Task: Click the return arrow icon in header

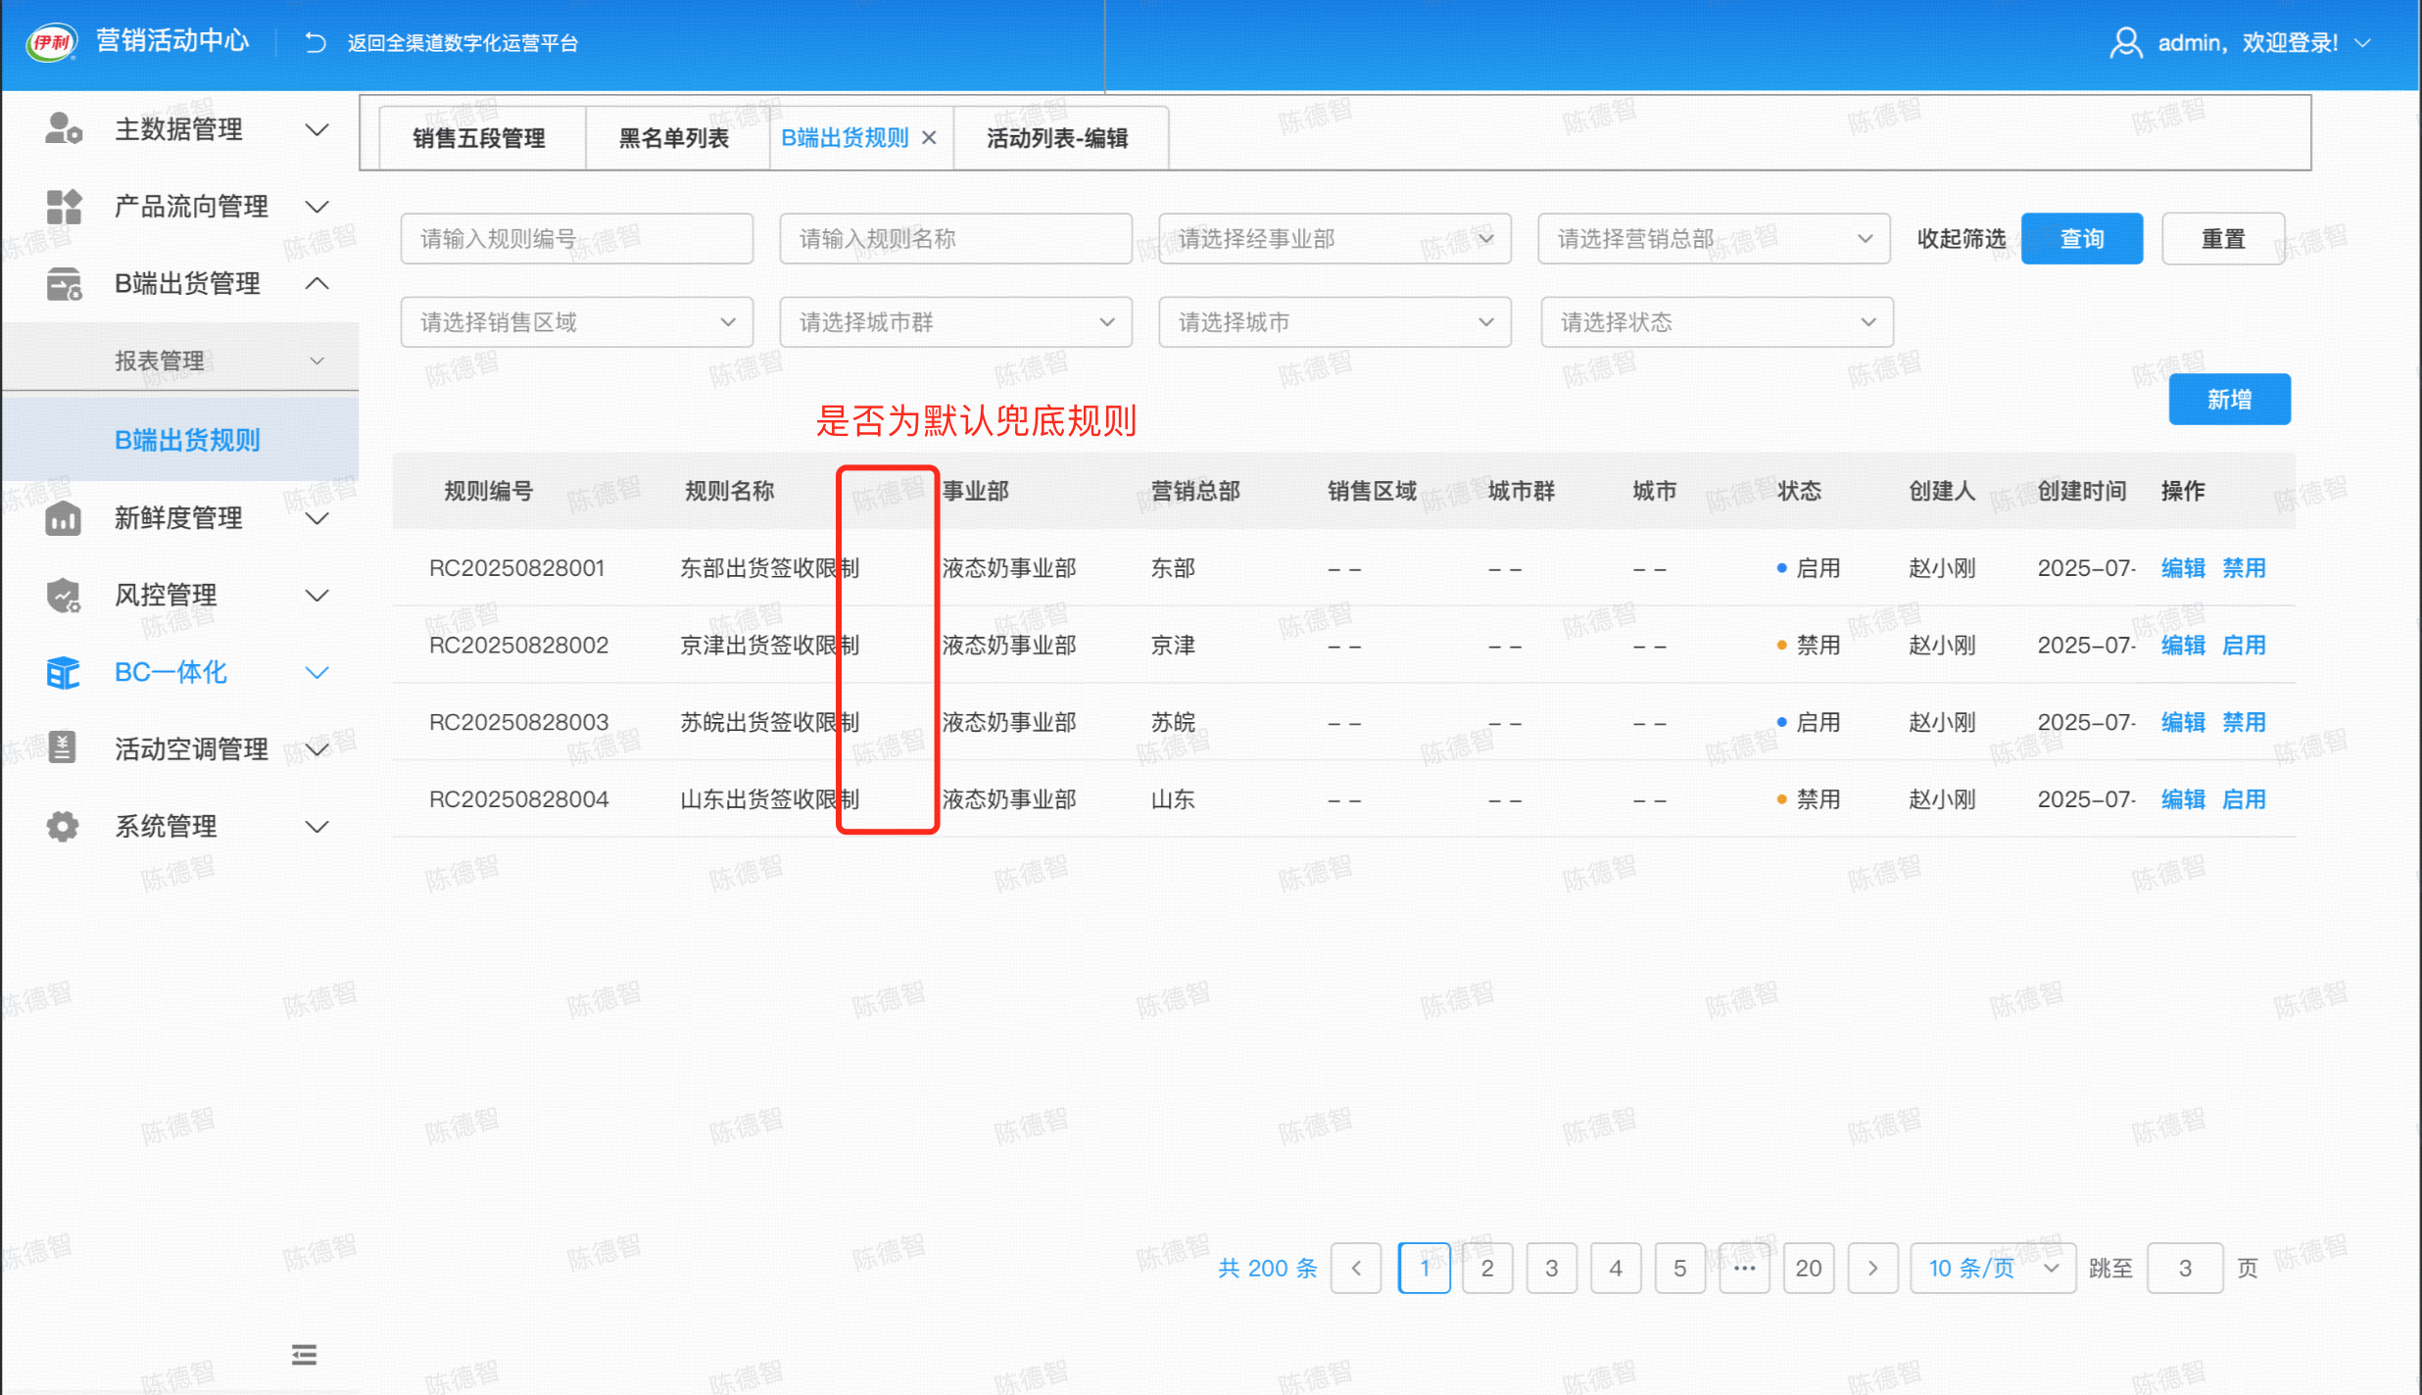Action: coord(315,42)
